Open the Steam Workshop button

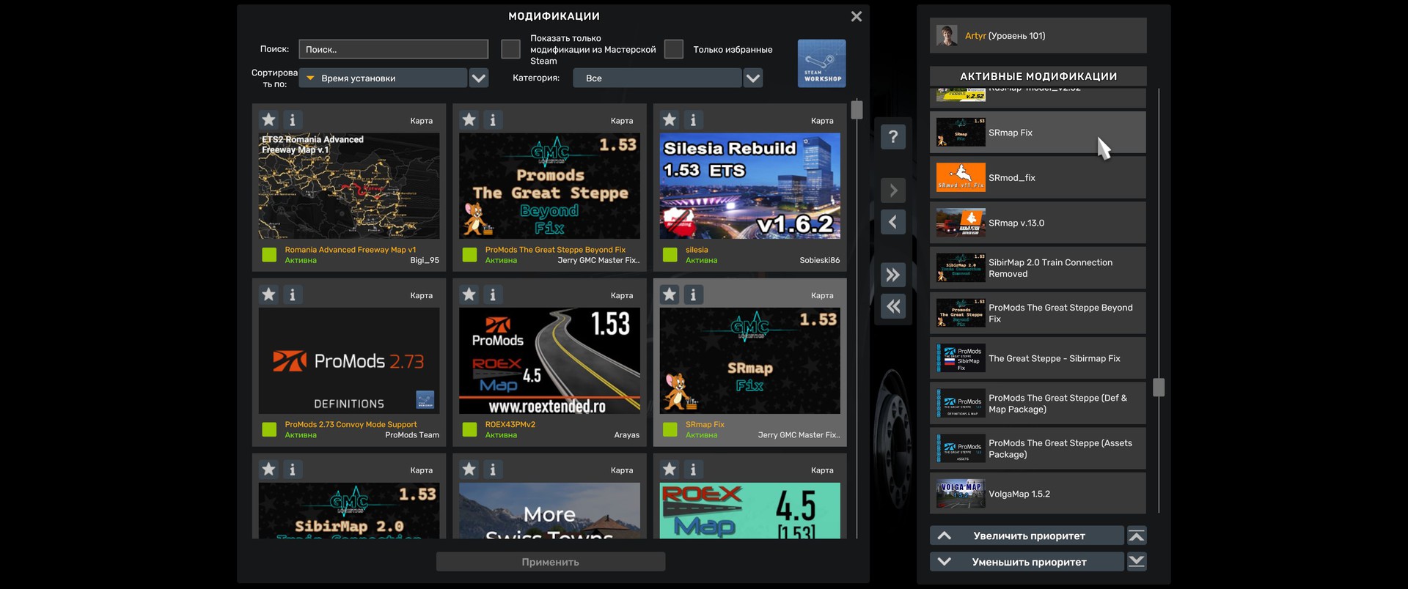[821, 64]
